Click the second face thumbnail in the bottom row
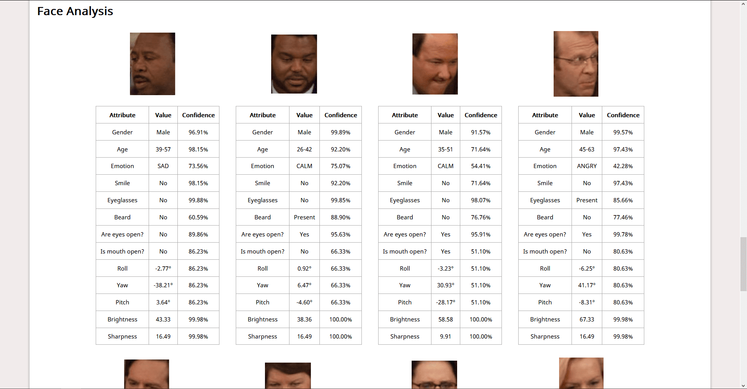The image size is (747, 389). pos(288,376)
